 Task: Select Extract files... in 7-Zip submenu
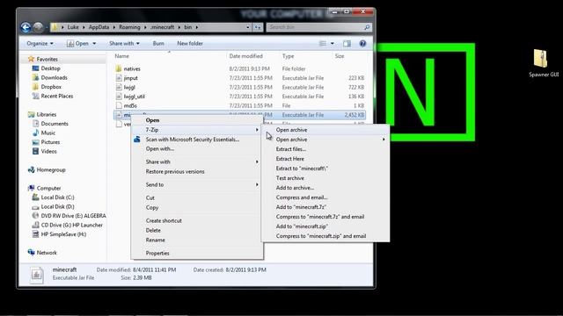291,149
